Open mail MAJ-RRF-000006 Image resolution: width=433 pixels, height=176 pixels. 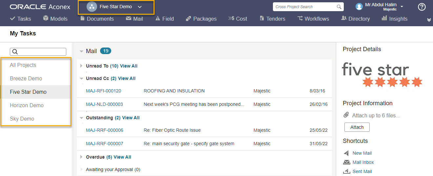(x=105, y=130)
